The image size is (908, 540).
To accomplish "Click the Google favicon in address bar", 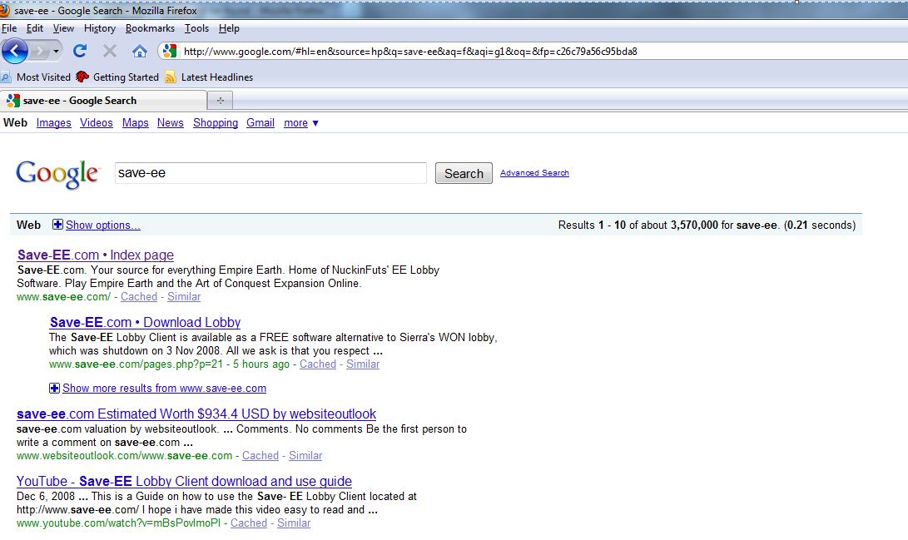I will point(170,52).
